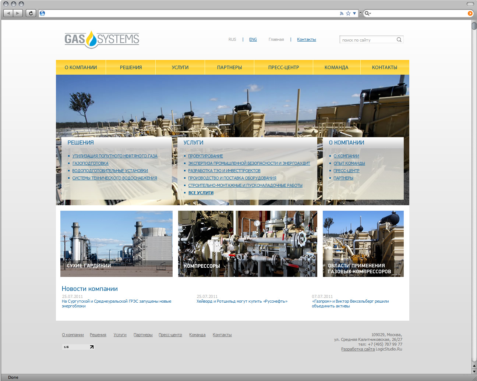The width and height of the screenshot is (477, 381).
Task: Open browser search engine magnifier dropdown
Action: pos(367,13)
